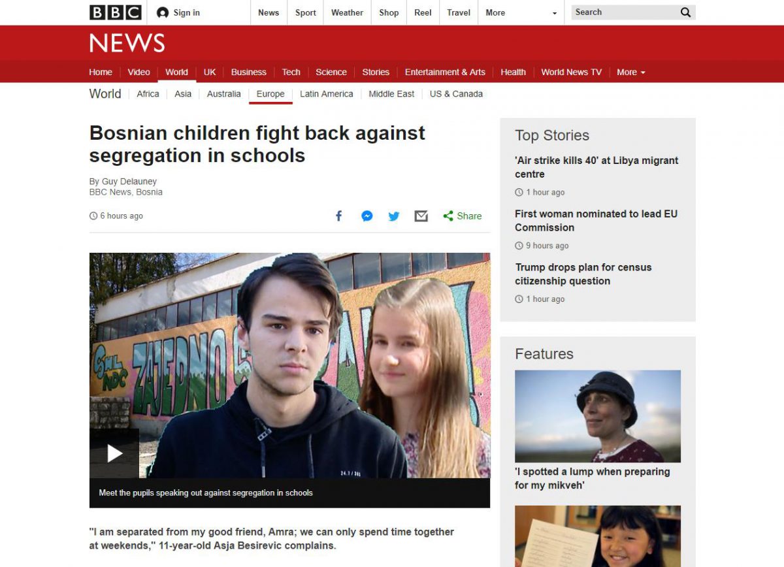
Task: Open the Business news section
Action: 249,72
